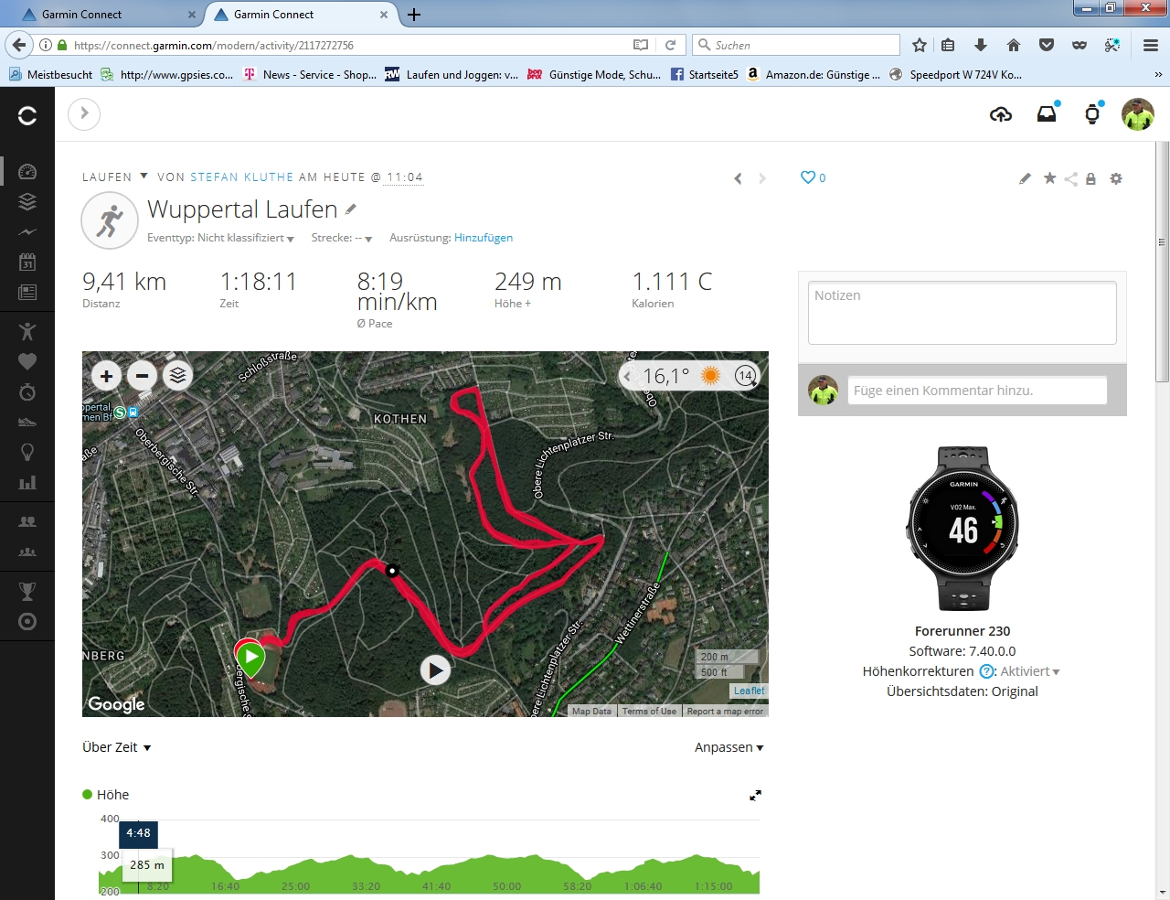Screen dimensions: 1170x900
Task: Toggle activity privacy lock icon
Action: click(x=1090, y=179)
